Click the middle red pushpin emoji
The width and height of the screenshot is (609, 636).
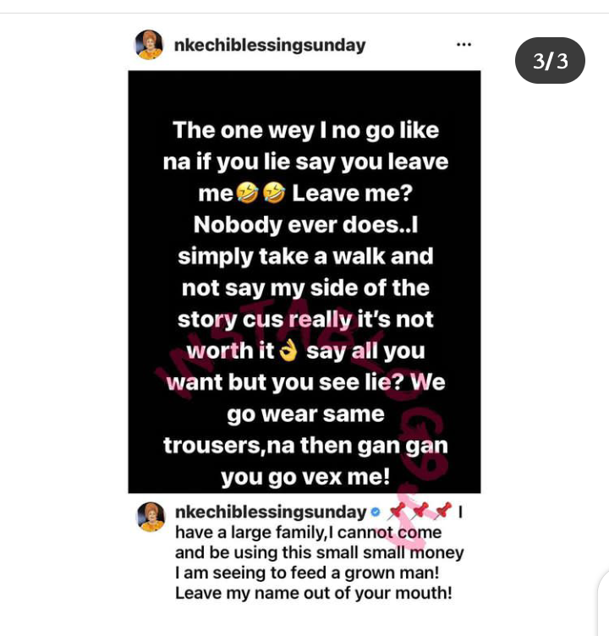tap(420, 511)
